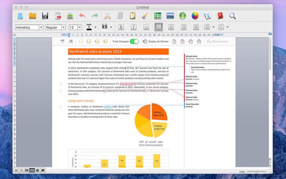Expand the highlight color arrow
The image size is (286, 179).
[x=111, y=28]
